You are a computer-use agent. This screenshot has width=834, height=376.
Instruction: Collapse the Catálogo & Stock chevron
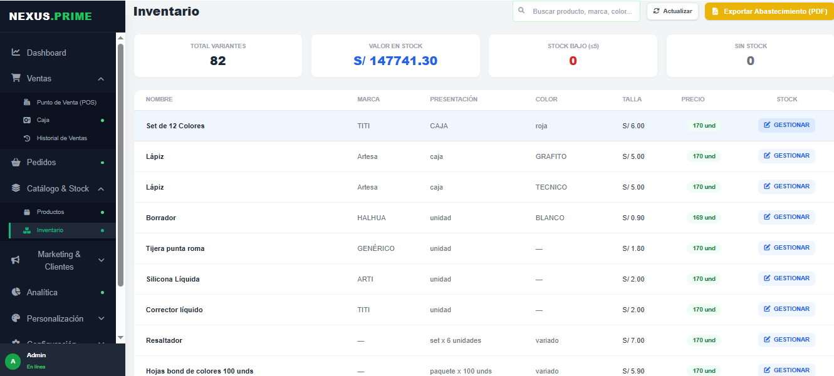click(101, 189)
